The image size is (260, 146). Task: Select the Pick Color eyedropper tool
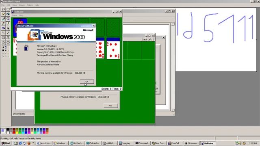3,19
